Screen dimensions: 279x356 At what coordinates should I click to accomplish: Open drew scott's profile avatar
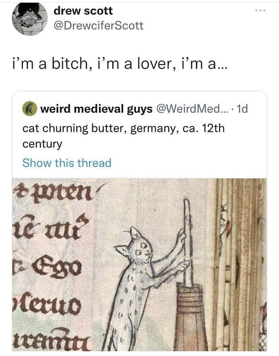point(30,19)
